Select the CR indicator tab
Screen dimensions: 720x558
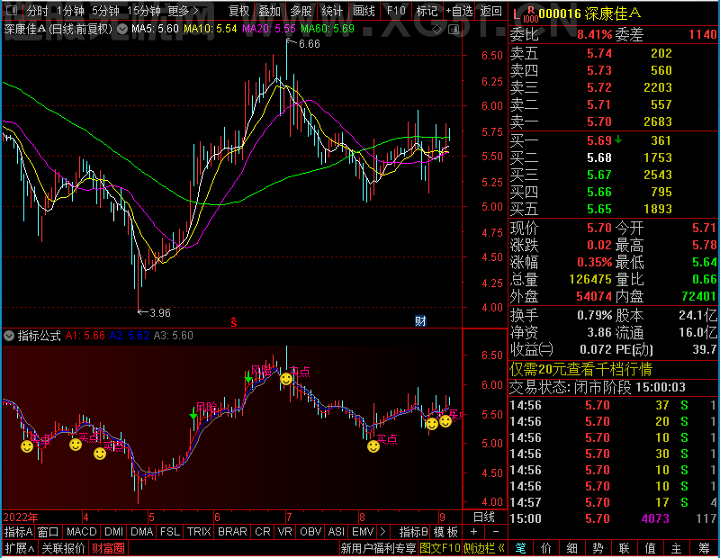[263, 532]
